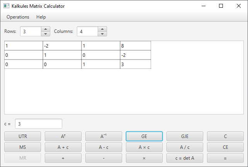Image resolution: width=248 pixels, height=167 pixels.
Task: Minimize the Kalkules window
Action: (204, 6)
